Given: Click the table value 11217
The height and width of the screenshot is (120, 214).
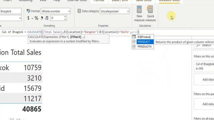Looking at the screenshot, I should pyautogui.click(x=32, y=99).
